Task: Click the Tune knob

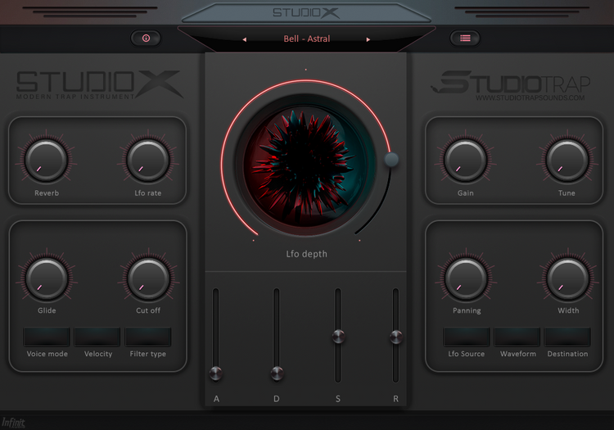Action: tap(567, 159)
